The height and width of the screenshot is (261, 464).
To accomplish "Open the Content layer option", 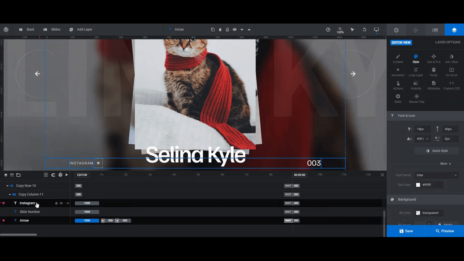I will [x=398, y=59].
